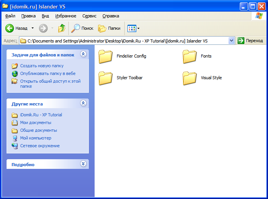Open Мой компьютер link

pos(36,138)
